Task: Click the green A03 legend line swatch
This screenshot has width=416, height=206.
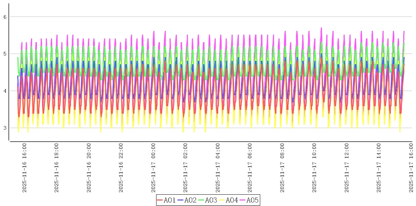Action: (x=201, y=200)
